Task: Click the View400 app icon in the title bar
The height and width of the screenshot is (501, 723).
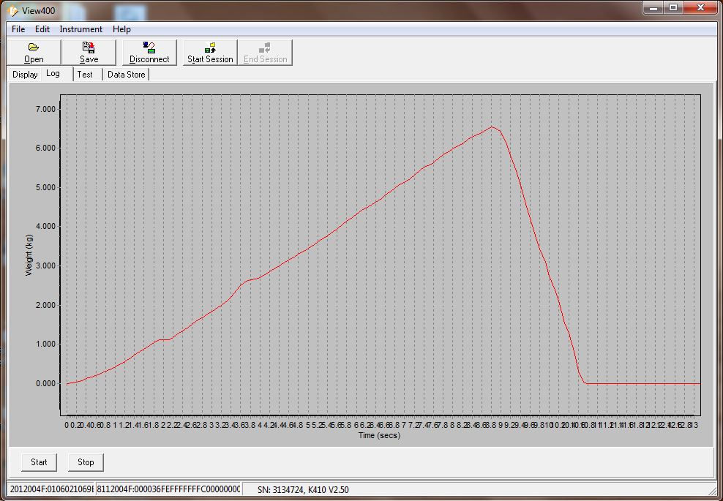Action: 13,10
